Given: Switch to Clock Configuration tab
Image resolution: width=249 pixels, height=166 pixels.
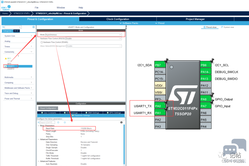Looking at the screenshot, I should click(118, 19).
